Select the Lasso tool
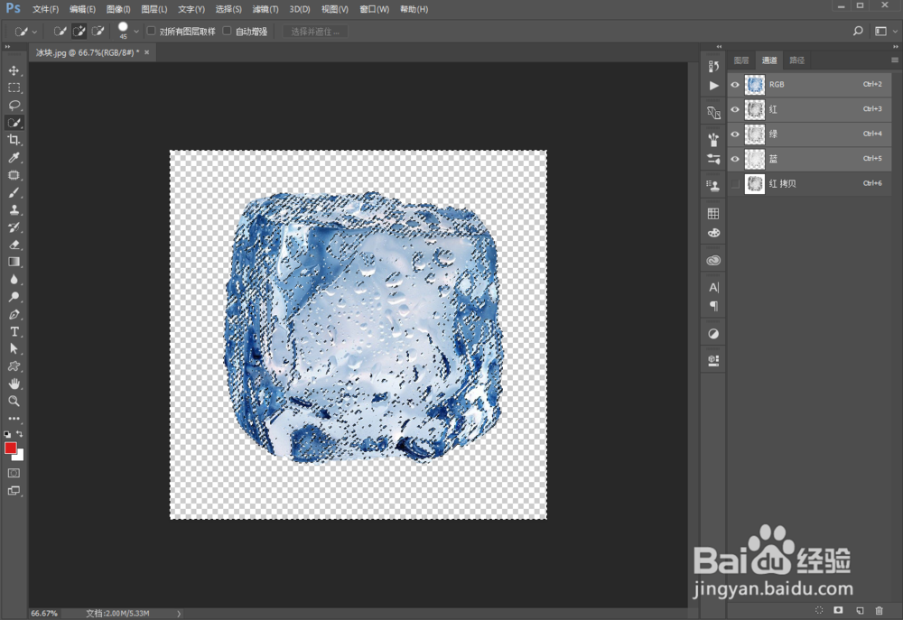 click(14, 106)
